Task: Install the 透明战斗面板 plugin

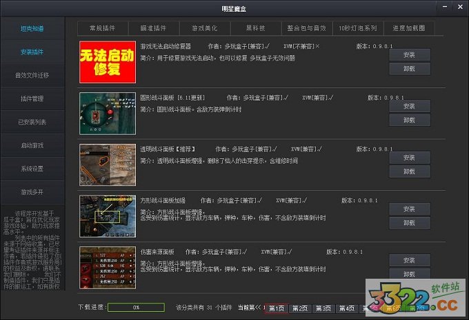Action: [410, 158]
